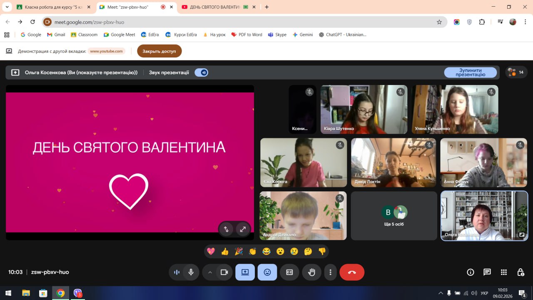Image resolution: width=533 pixels, height=300 pixels.
Task: Click the Зупинити презентацію button
Action: click(470, 72)
